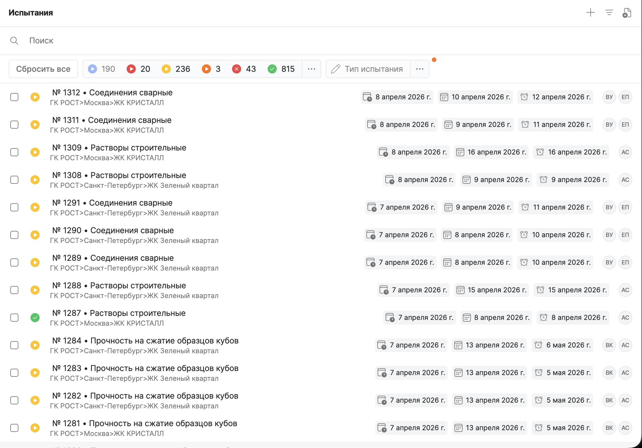Click ВУ avatar on test 1311 row
Viewport: 642px width, 448px height.
click(x=609, y=125)
